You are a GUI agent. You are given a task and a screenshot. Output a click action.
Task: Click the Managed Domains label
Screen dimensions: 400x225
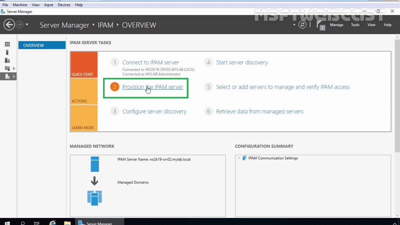click(133, 182)
